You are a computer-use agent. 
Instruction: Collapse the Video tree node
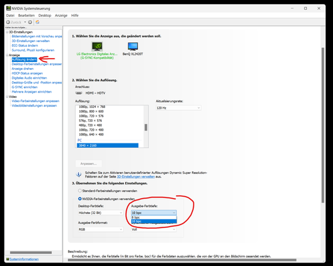click(x=7, y=97)
